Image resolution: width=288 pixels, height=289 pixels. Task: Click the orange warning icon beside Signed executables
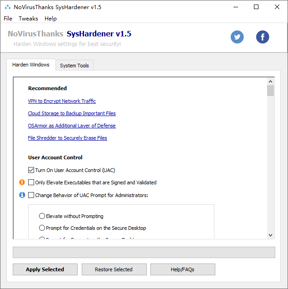point(22,183)
